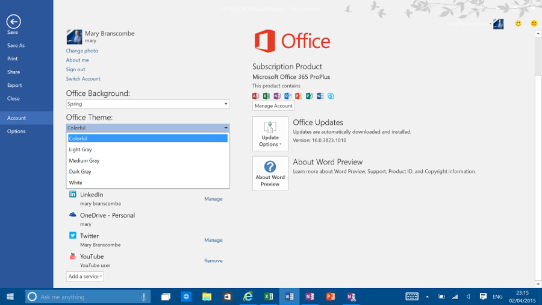Switch to Excel on the taskbar
This screenshot has width=542, height=305.
click(269, 297)
